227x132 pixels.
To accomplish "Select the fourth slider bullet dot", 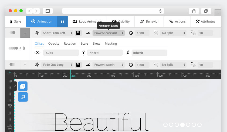I will click(182, 125).
